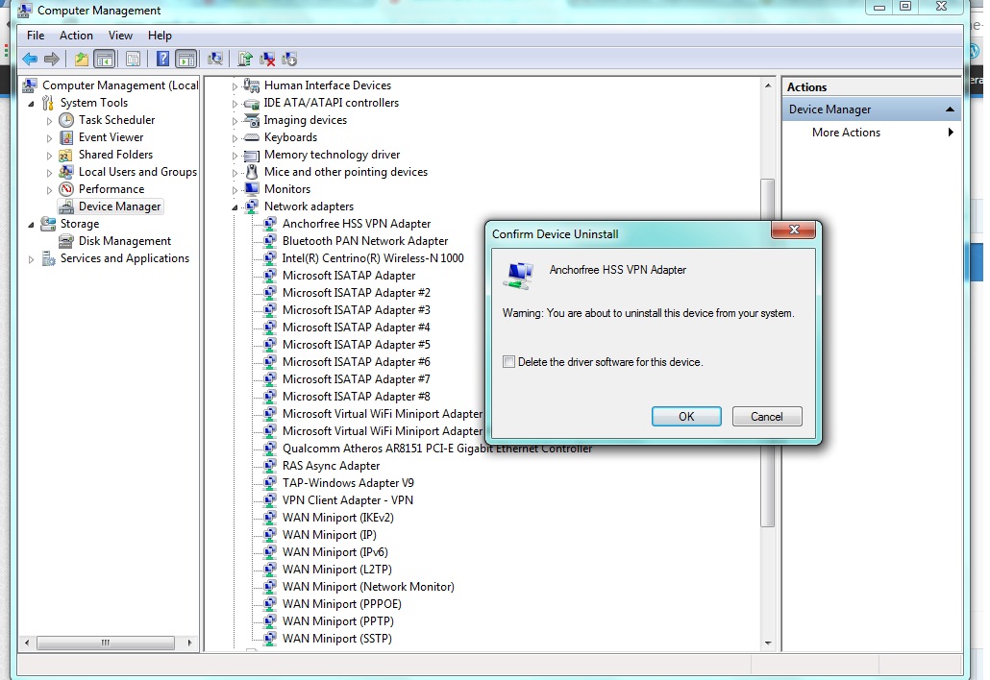Select WAN Miniport (SSTP)
This screenshot has width=990, height=680.
pyautogui.click(x=337, y=639)
